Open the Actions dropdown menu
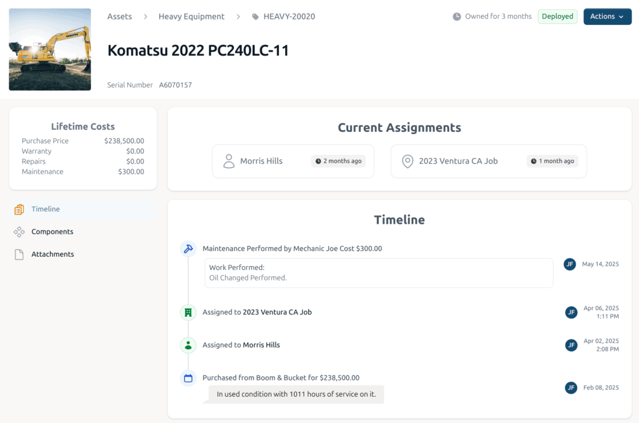 (x=607, y=17)
